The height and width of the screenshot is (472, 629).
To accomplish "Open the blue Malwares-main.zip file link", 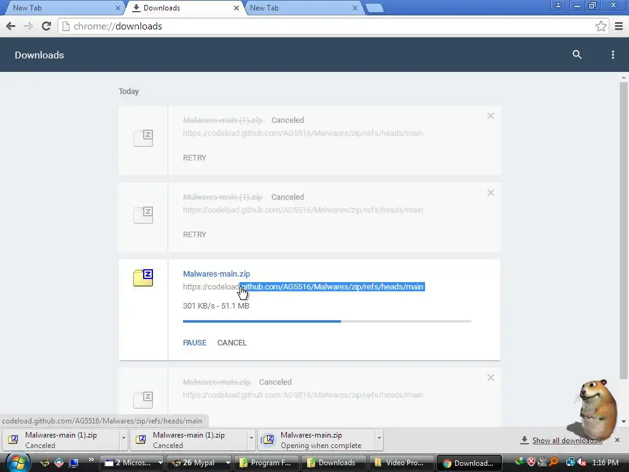I will click(x=216, y=273).
